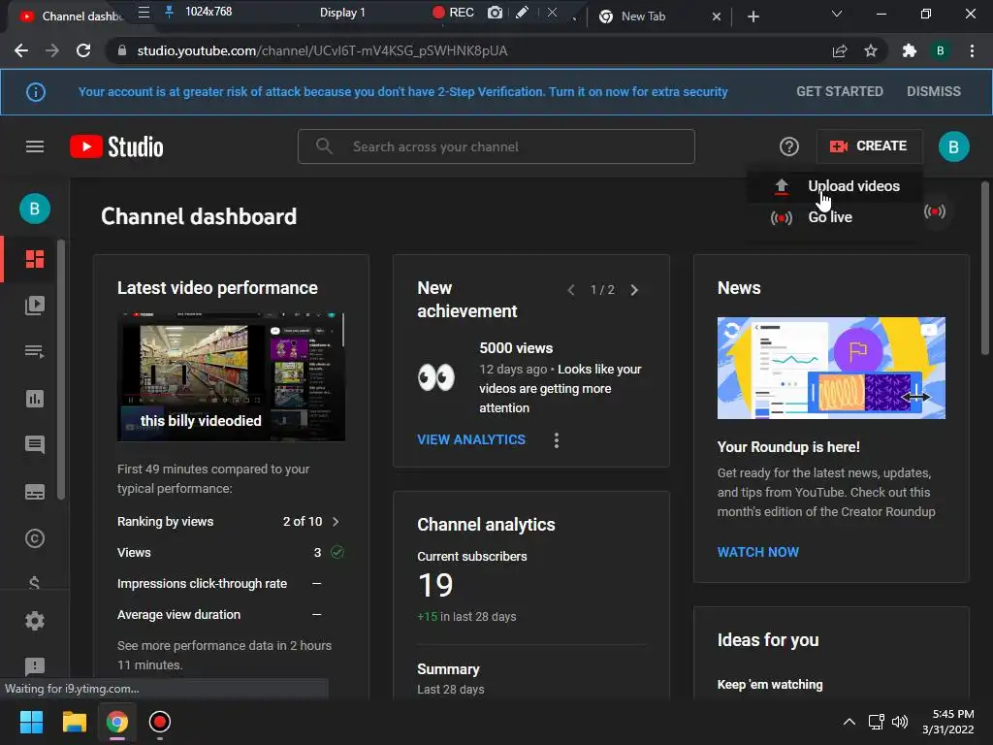Select the Dashboard icon in sidebar
The height and width of the screenshot is (745, 993).
[35, 259]
